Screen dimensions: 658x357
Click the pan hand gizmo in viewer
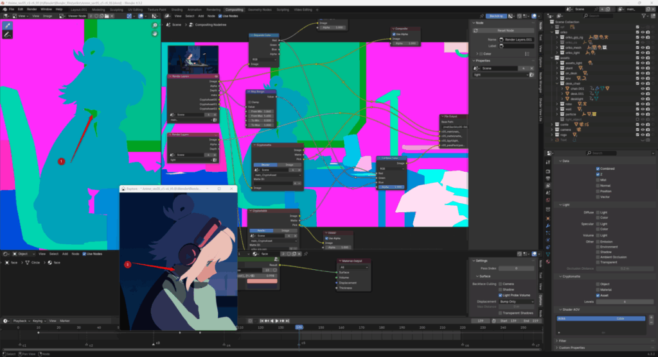pyautogui.click(x=155, y=33)
